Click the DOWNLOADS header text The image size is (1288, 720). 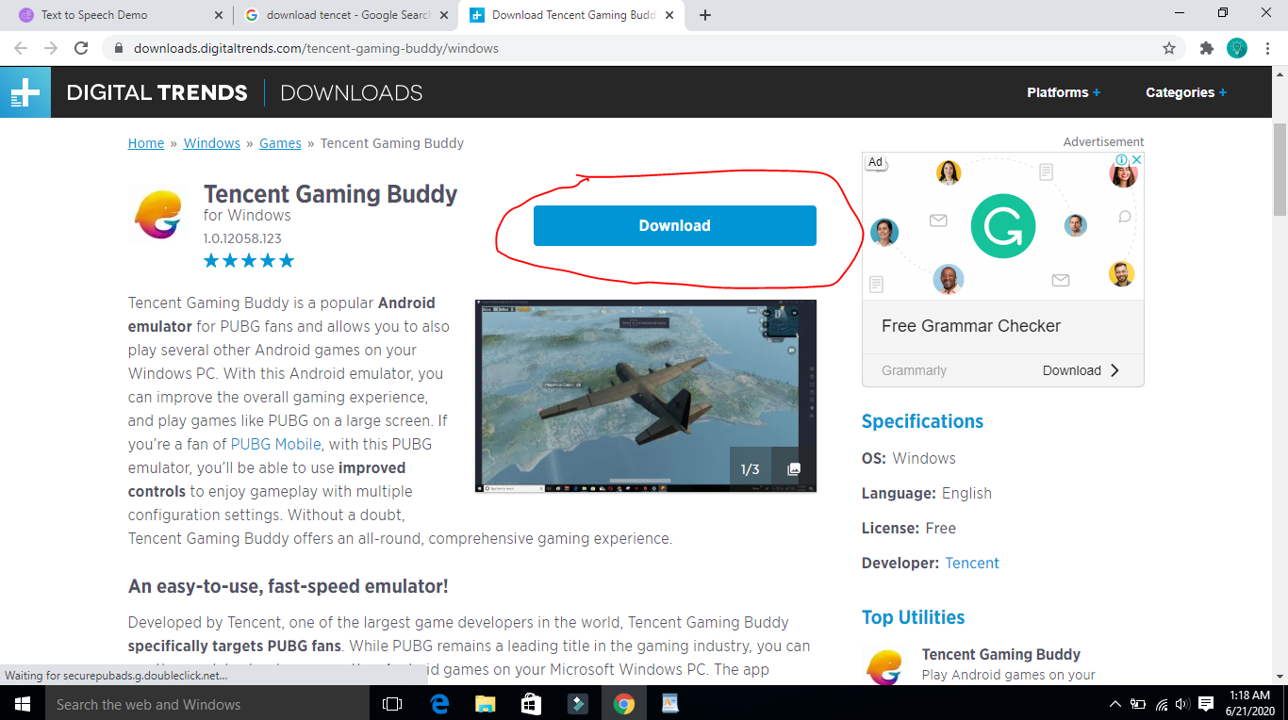pos(352,92)
